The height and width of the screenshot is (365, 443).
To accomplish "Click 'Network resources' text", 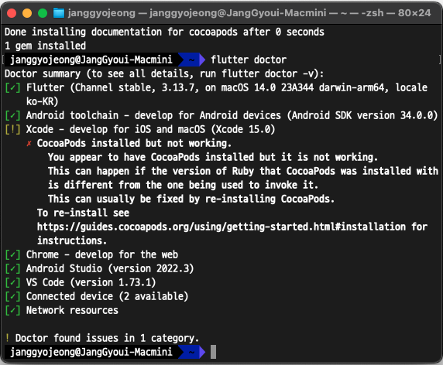I will (x=72, y=310).
